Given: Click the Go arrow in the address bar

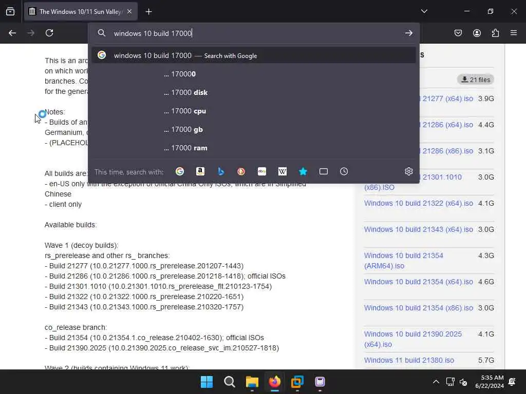Looking at the screenshot, I should click(x=408, y=33).
